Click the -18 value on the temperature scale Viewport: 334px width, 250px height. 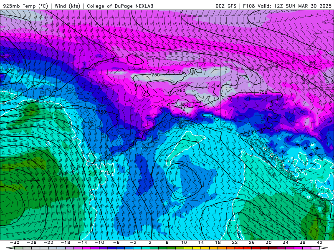click(66, 242)
